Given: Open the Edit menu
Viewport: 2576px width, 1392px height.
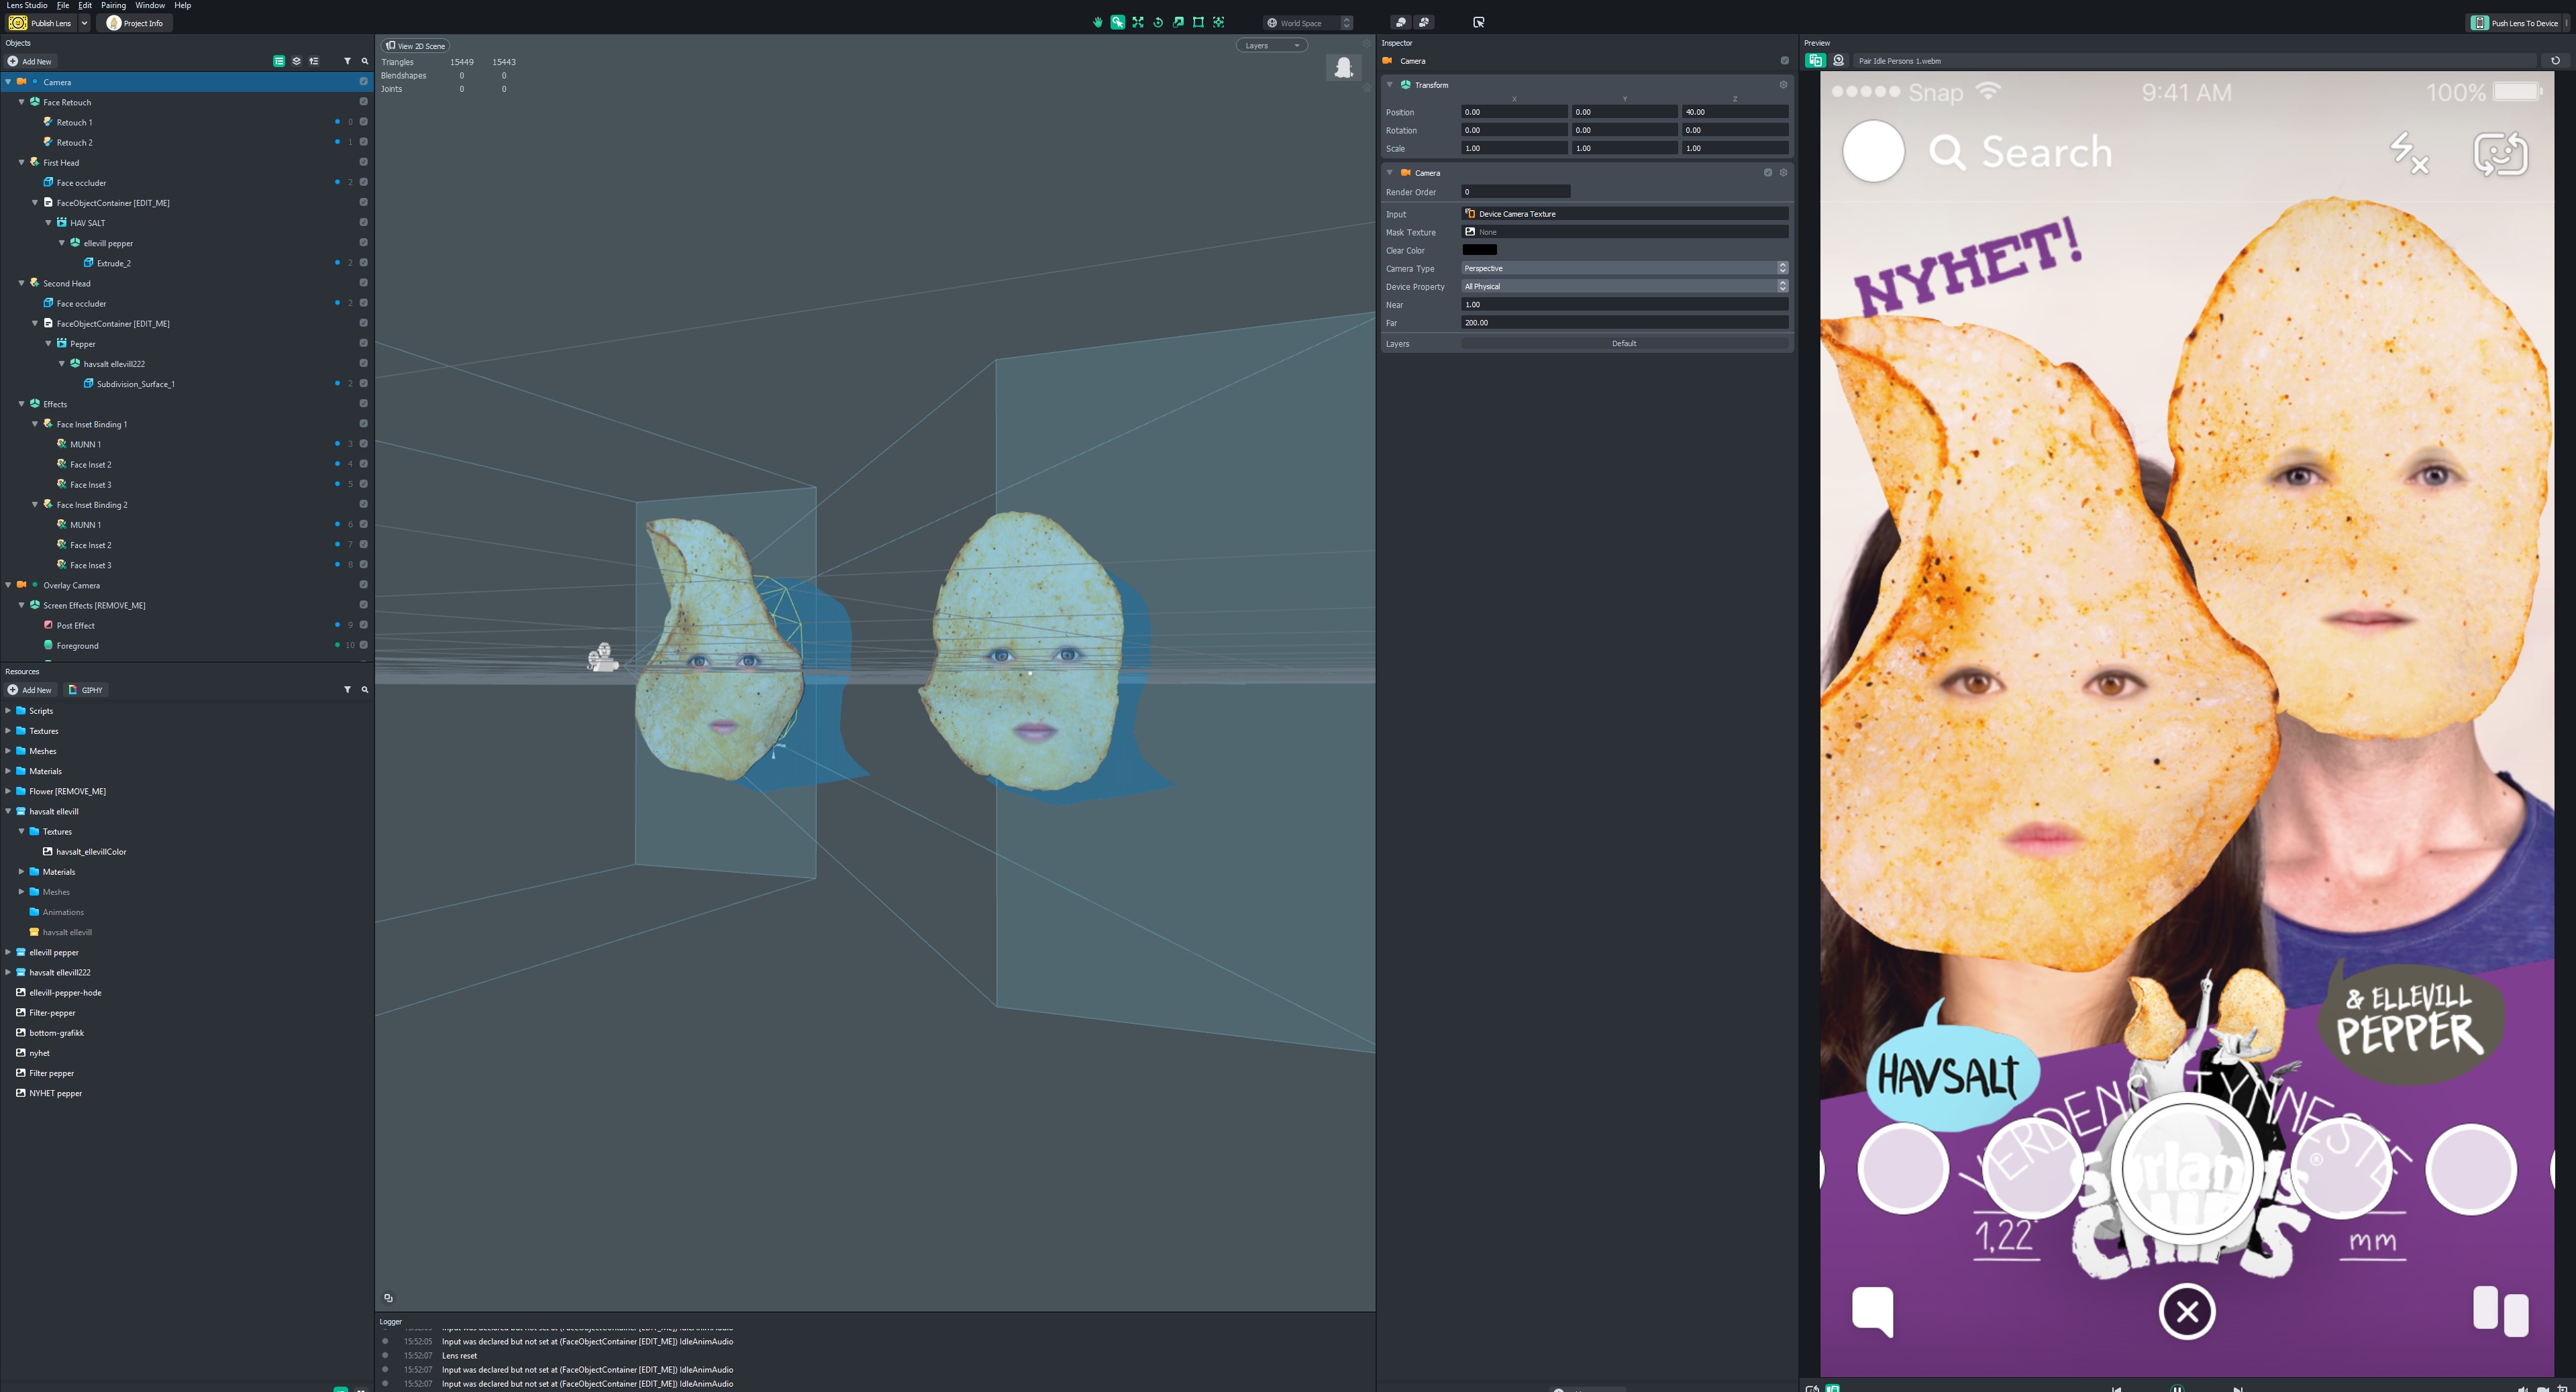Looking at the screenshot, I should click(x=85, y=5).
